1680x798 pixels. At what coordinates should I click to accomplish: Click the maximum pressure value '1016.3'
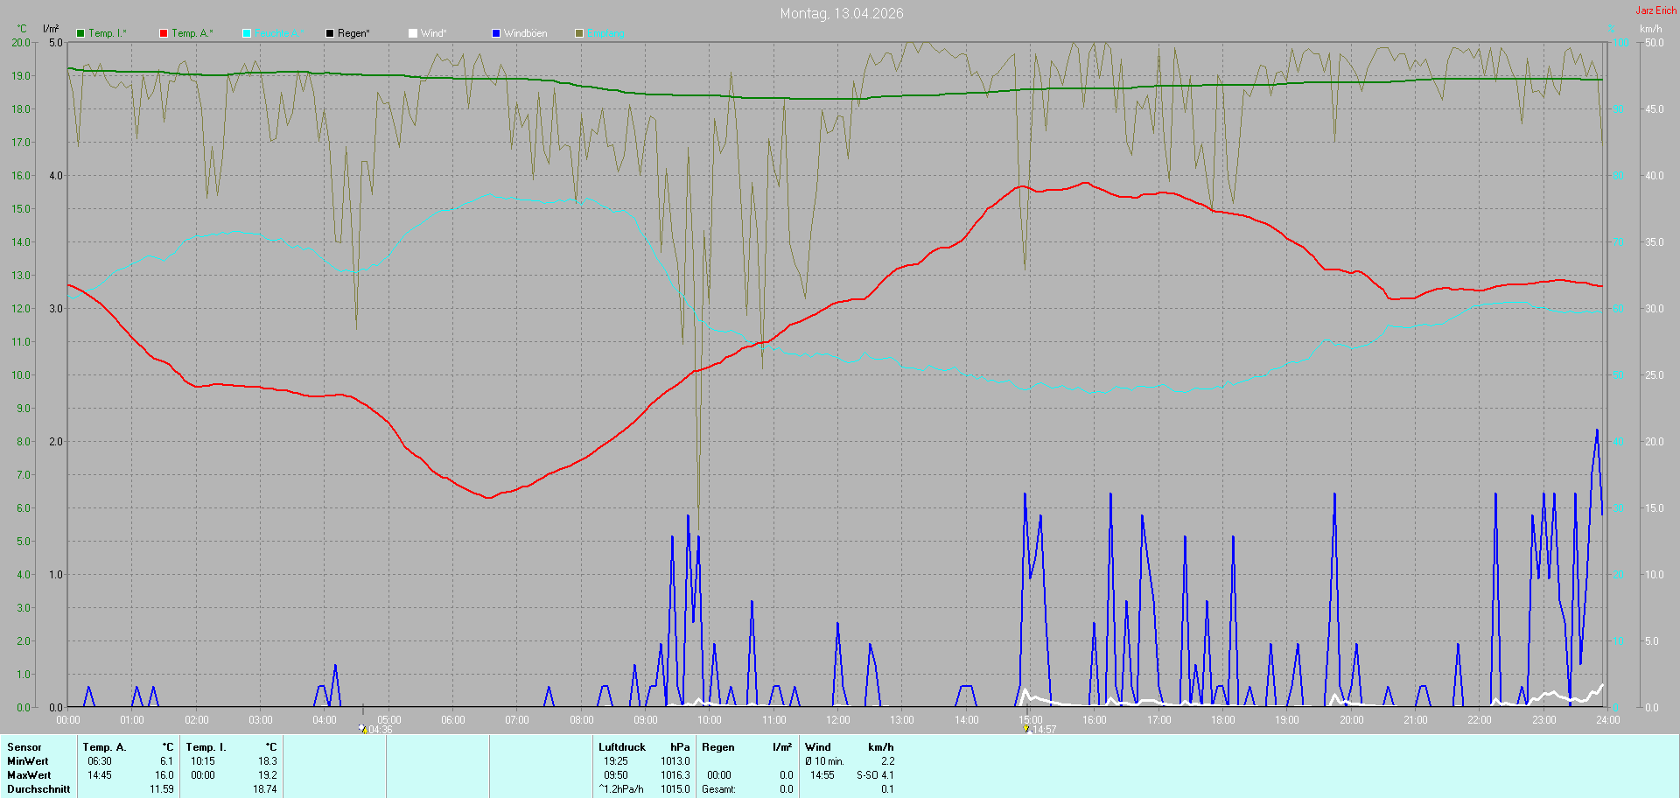pos(675,775)
